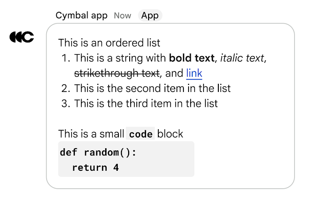The image size is (328, 206).
Task: Click the strikethrough text phrase
Action: pyautogui.click(x=117, y=74)
